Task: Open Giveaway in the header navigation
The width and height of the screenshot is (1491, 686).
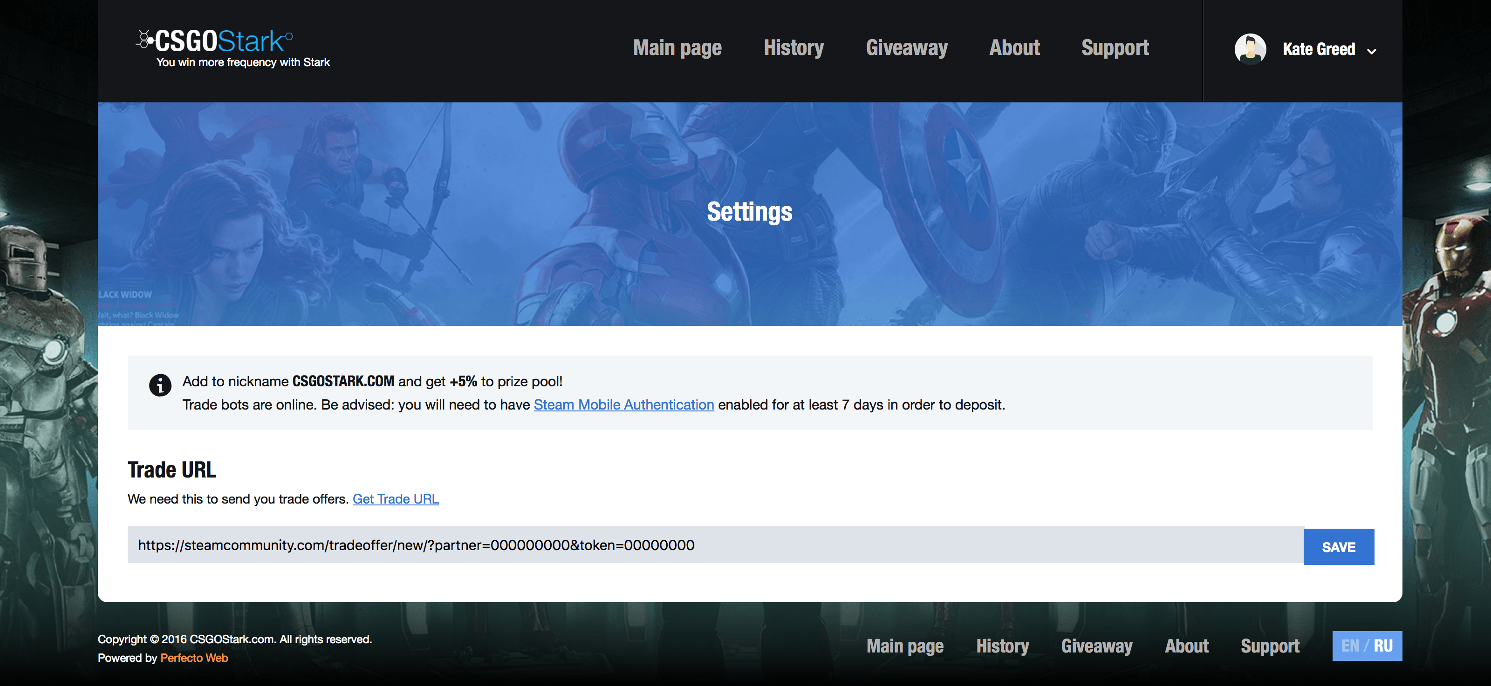Action: [906, 48]
